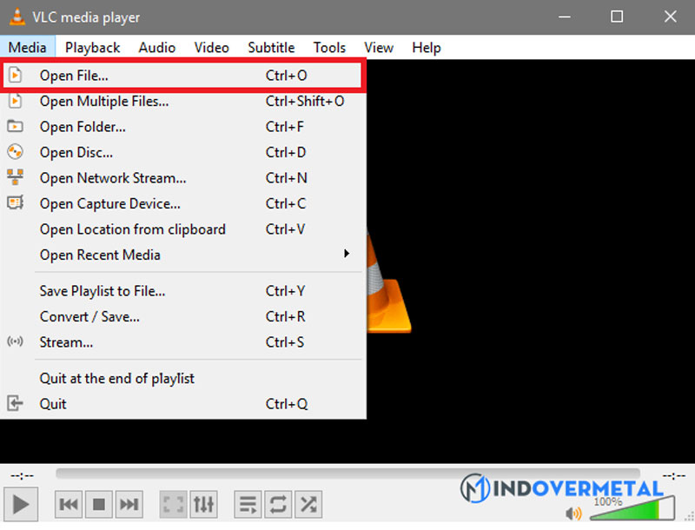
Task: Choose Convert / Save... option
Action: point(89,316)
